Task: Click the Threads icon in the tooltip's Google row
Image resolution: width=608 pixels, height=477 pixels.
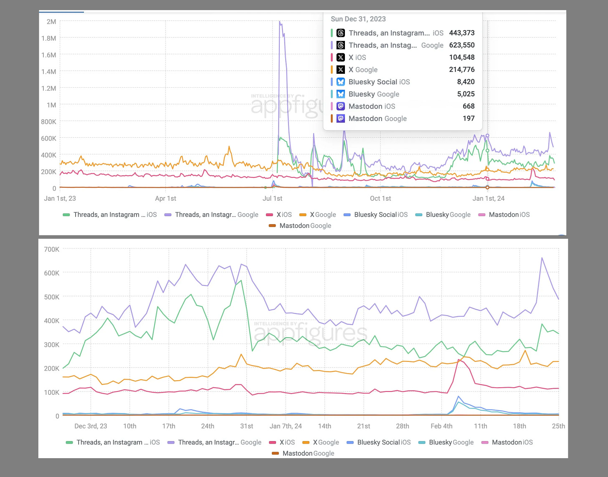Action: click(341, 45)
